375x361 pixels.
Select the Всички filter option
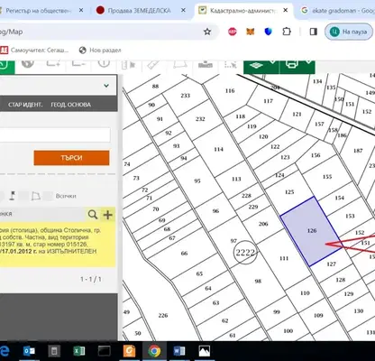tap(66, 196)
